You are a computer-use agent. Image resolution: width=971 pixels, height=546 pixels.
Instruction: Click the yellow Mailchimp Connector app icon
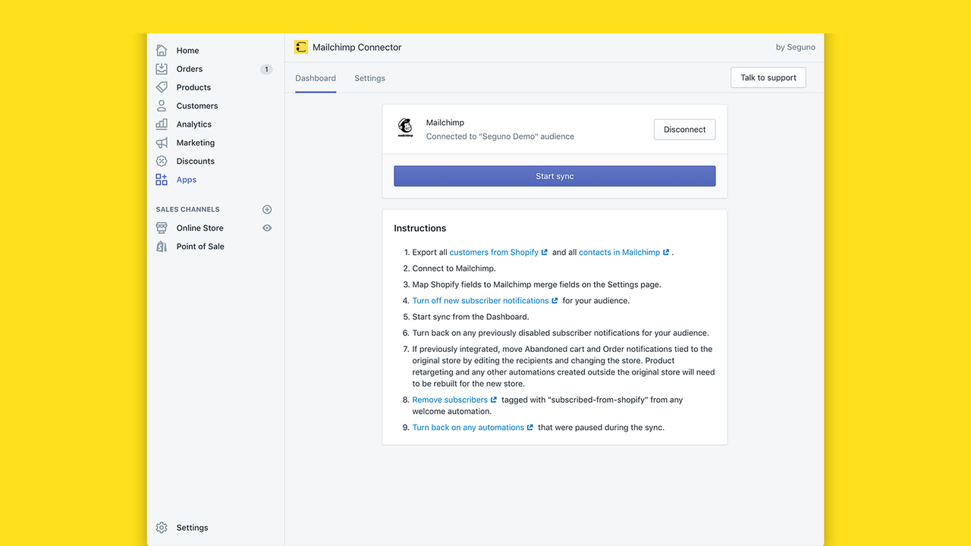click(x=301, y=47)
